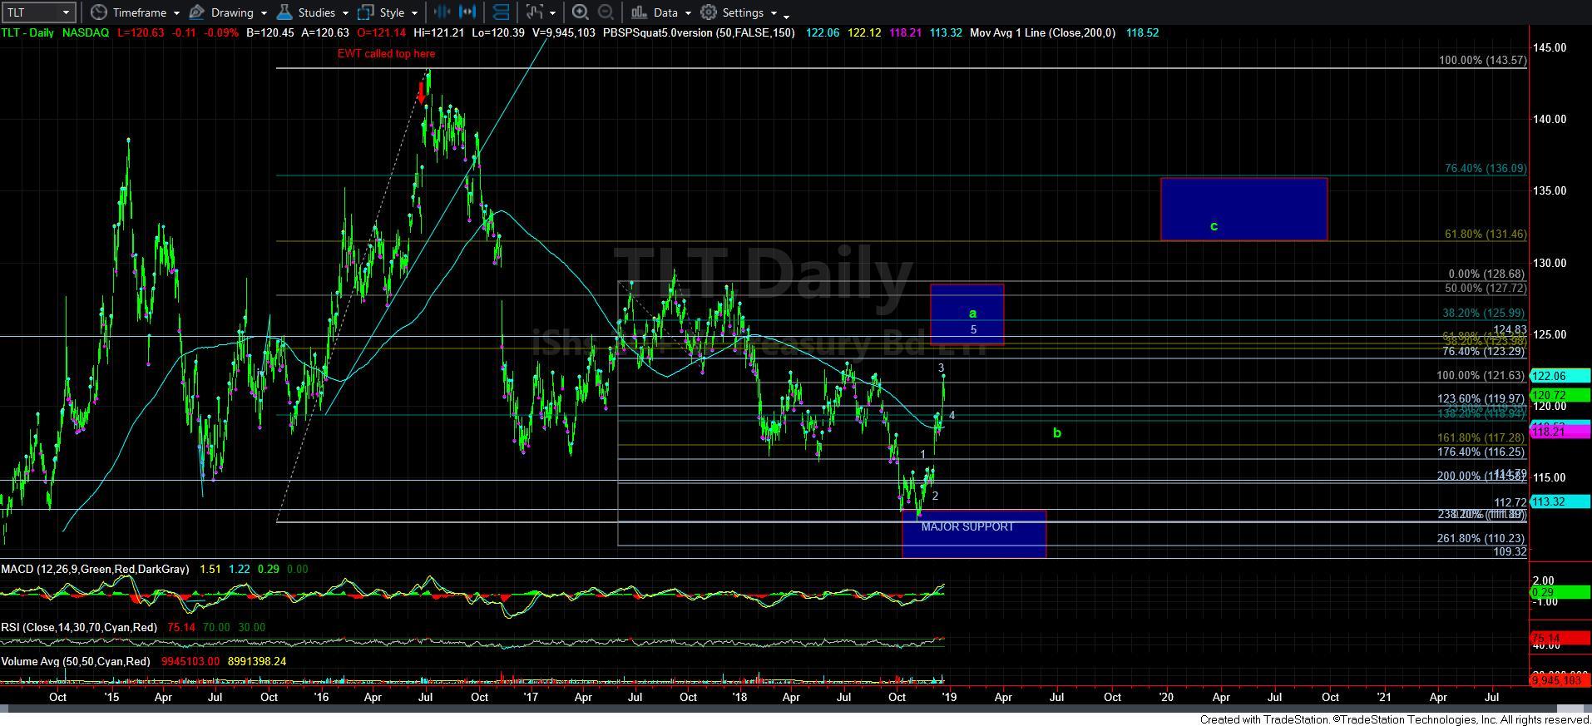1592x726 pixels.
Task: Open the Settings gear menu
Action: (740, 12)
